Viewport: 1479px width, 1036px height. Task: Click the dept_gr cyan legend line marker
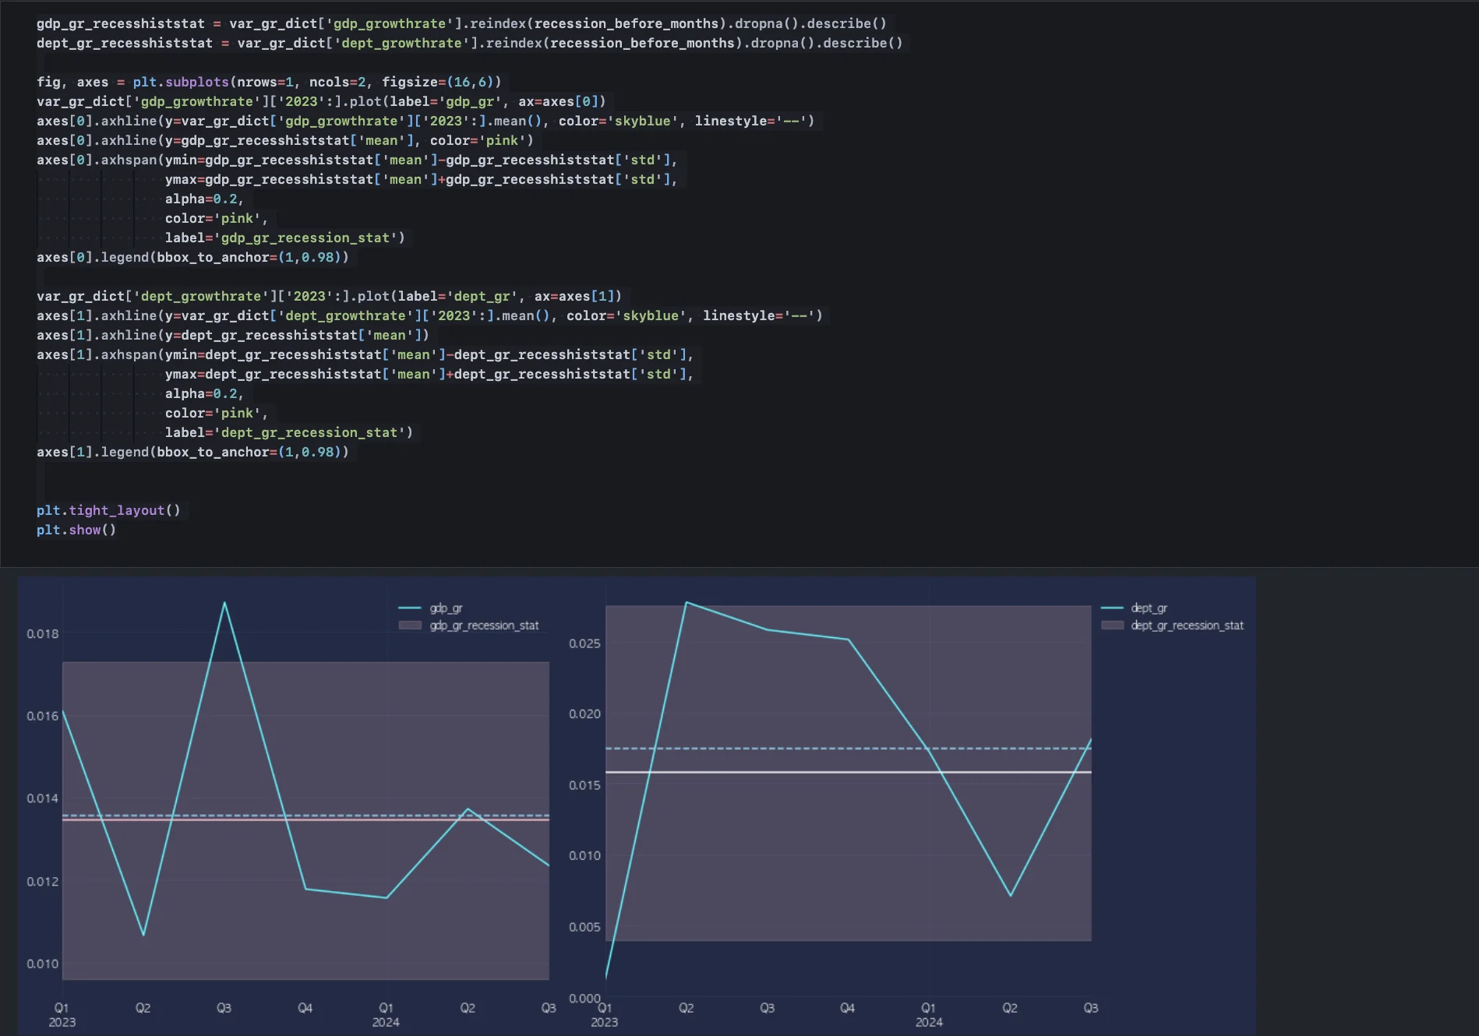[1112, 608]
